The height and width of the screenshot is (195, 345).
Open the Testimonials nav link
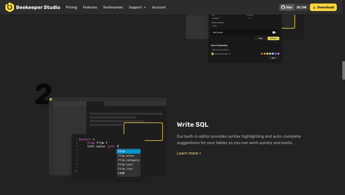pos(113,7)
